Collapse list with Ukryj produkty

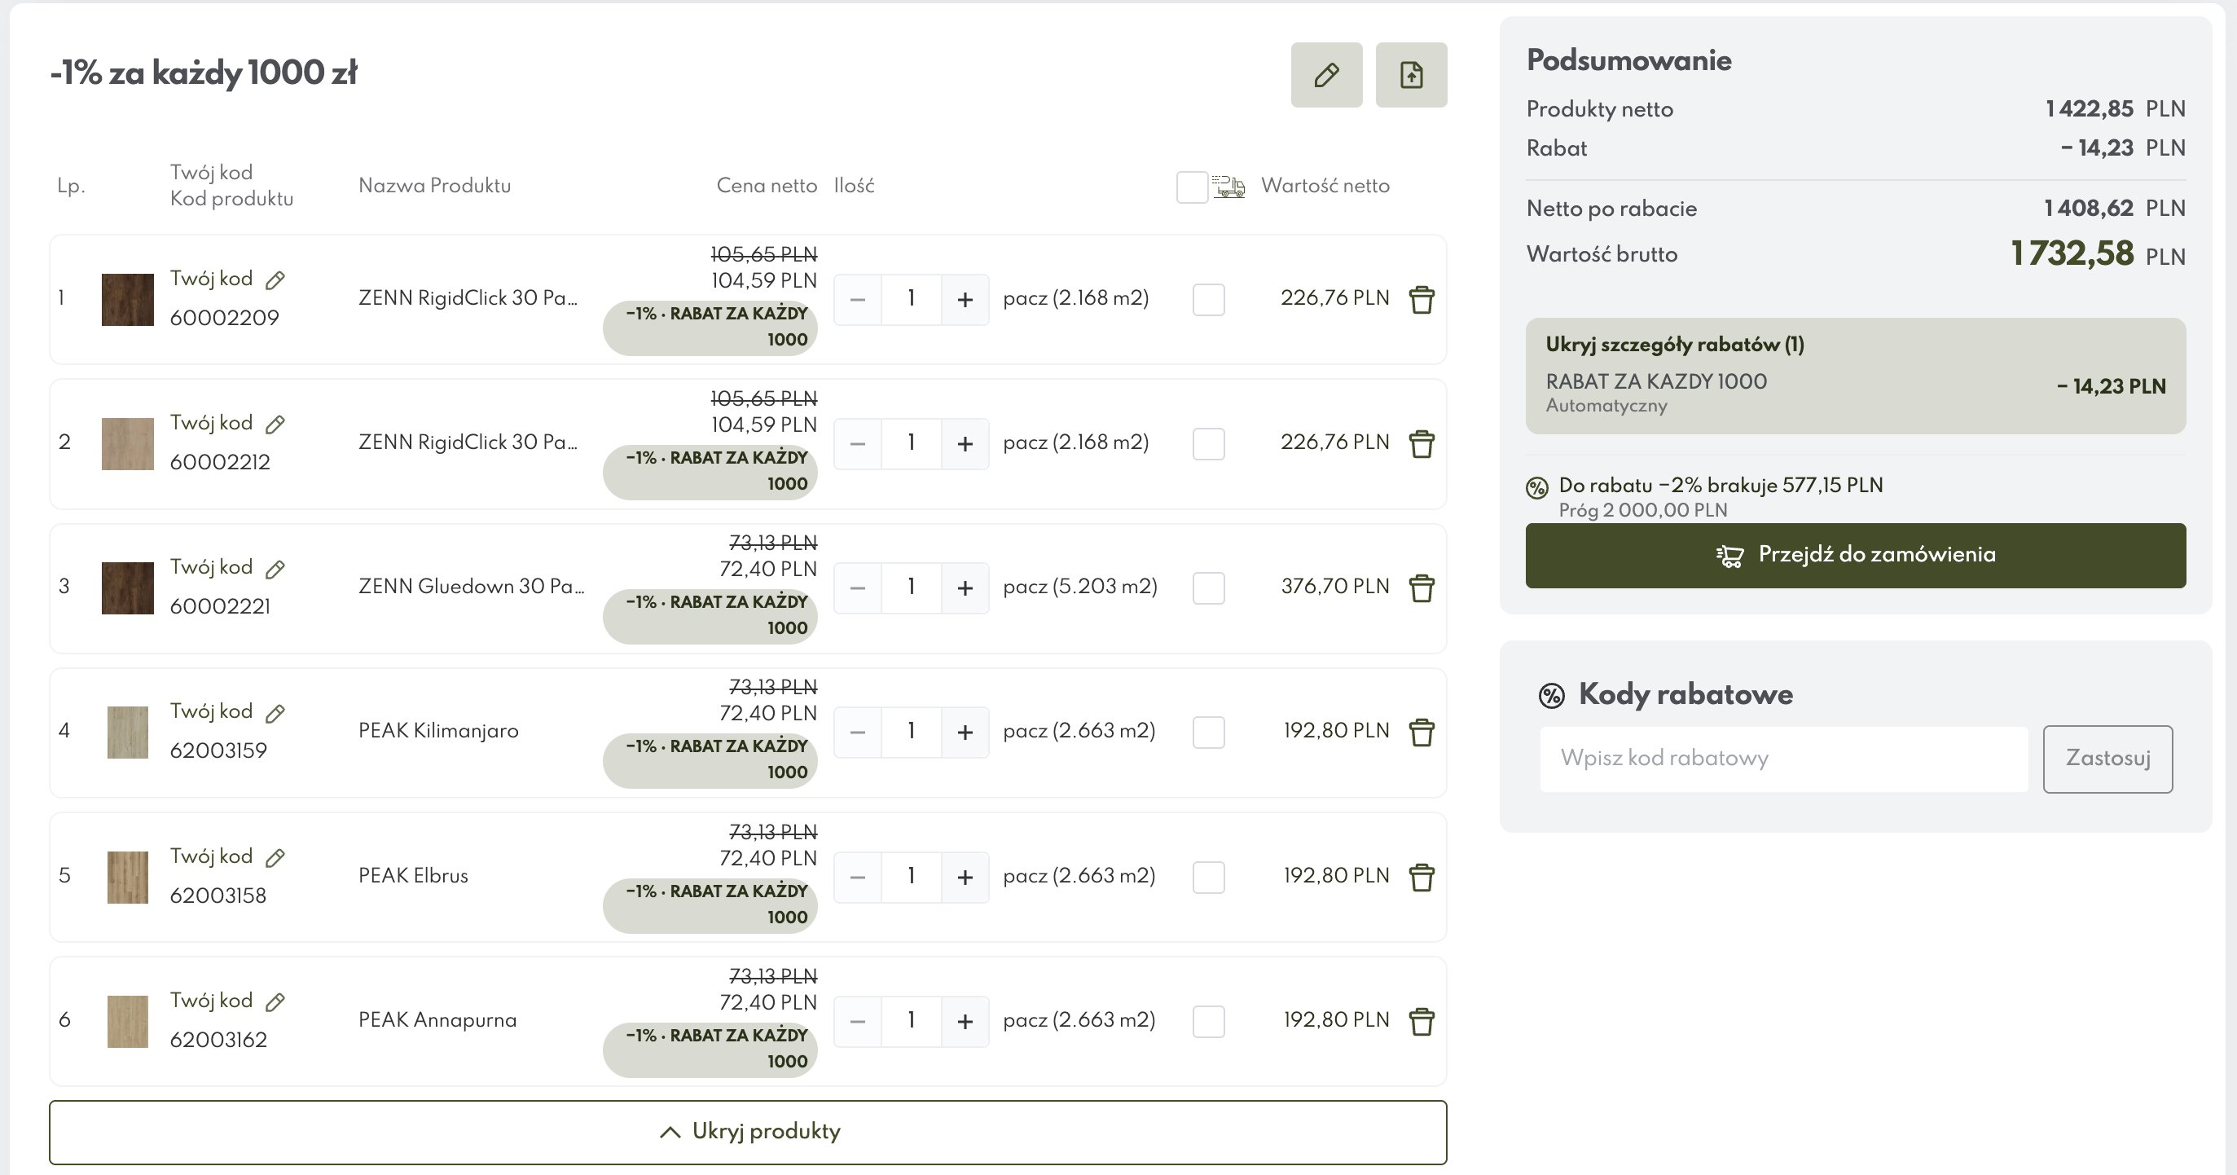point(748,1132)
